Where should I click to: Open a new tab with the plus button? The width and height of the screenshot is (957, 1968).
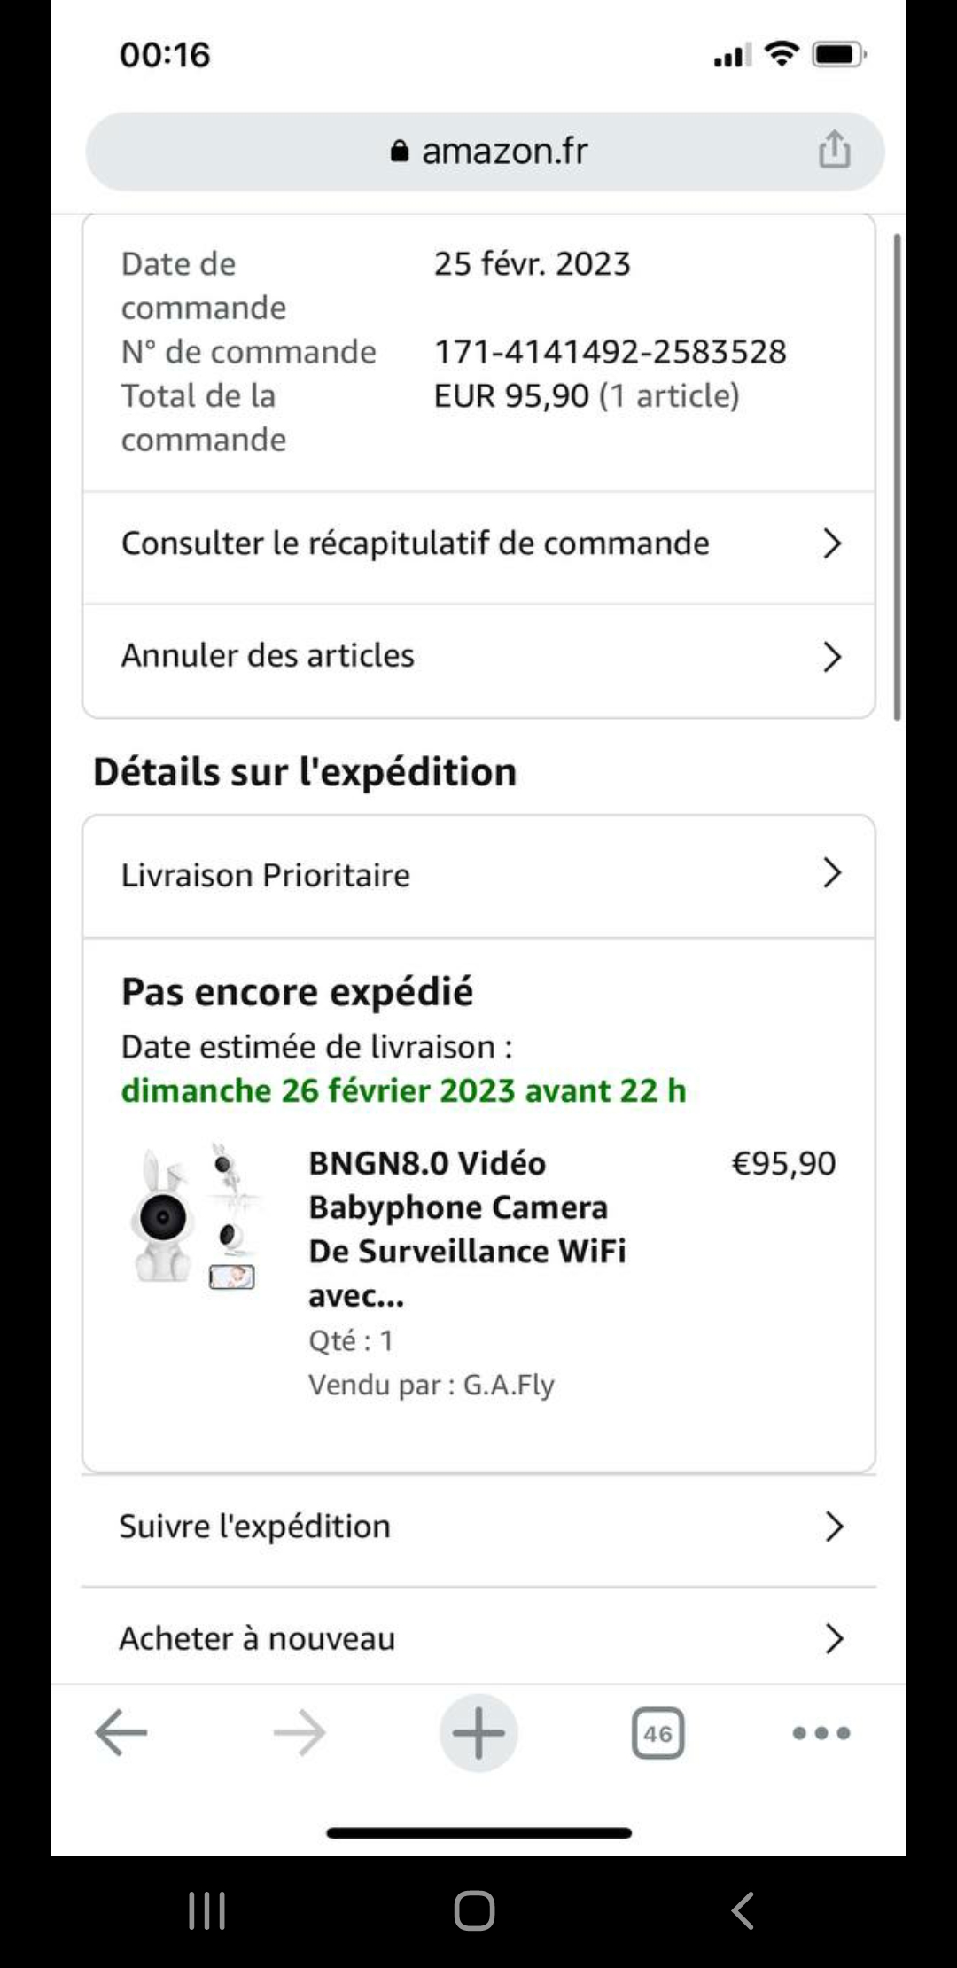478,1732
